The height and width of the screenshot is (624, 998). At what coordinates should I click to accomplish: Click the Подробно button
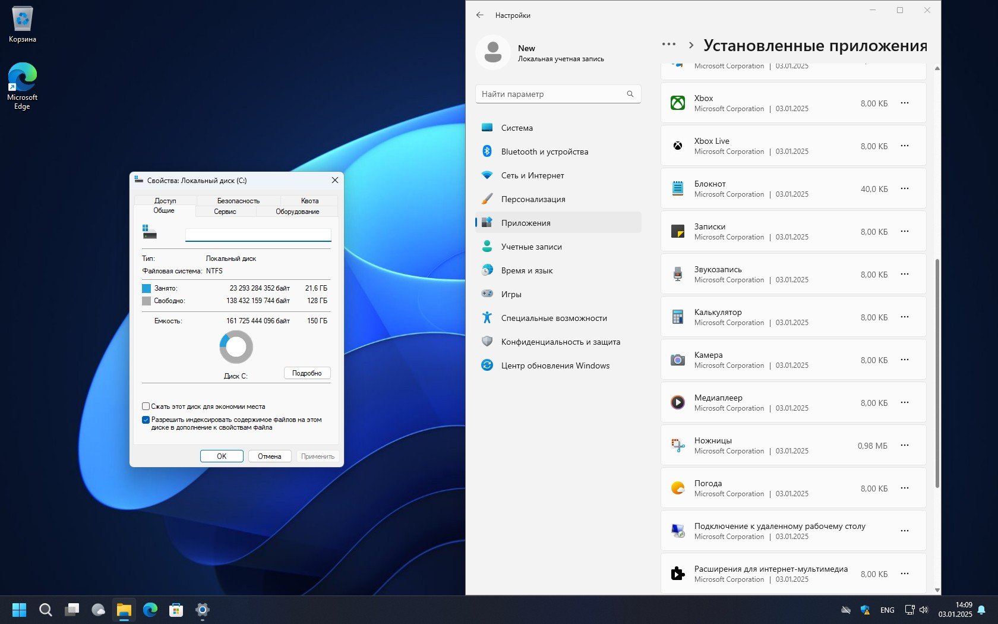[x=307, y=373]
